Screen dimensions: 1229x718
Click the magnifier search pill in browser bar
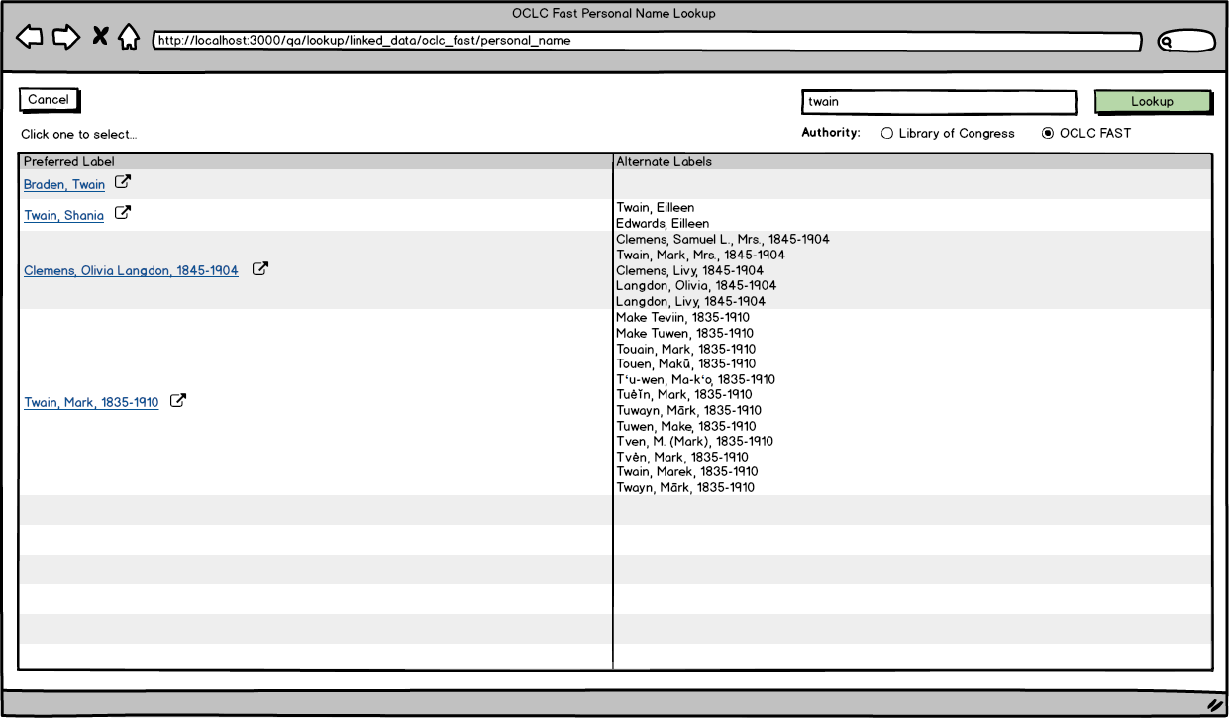coord(1186,42)
